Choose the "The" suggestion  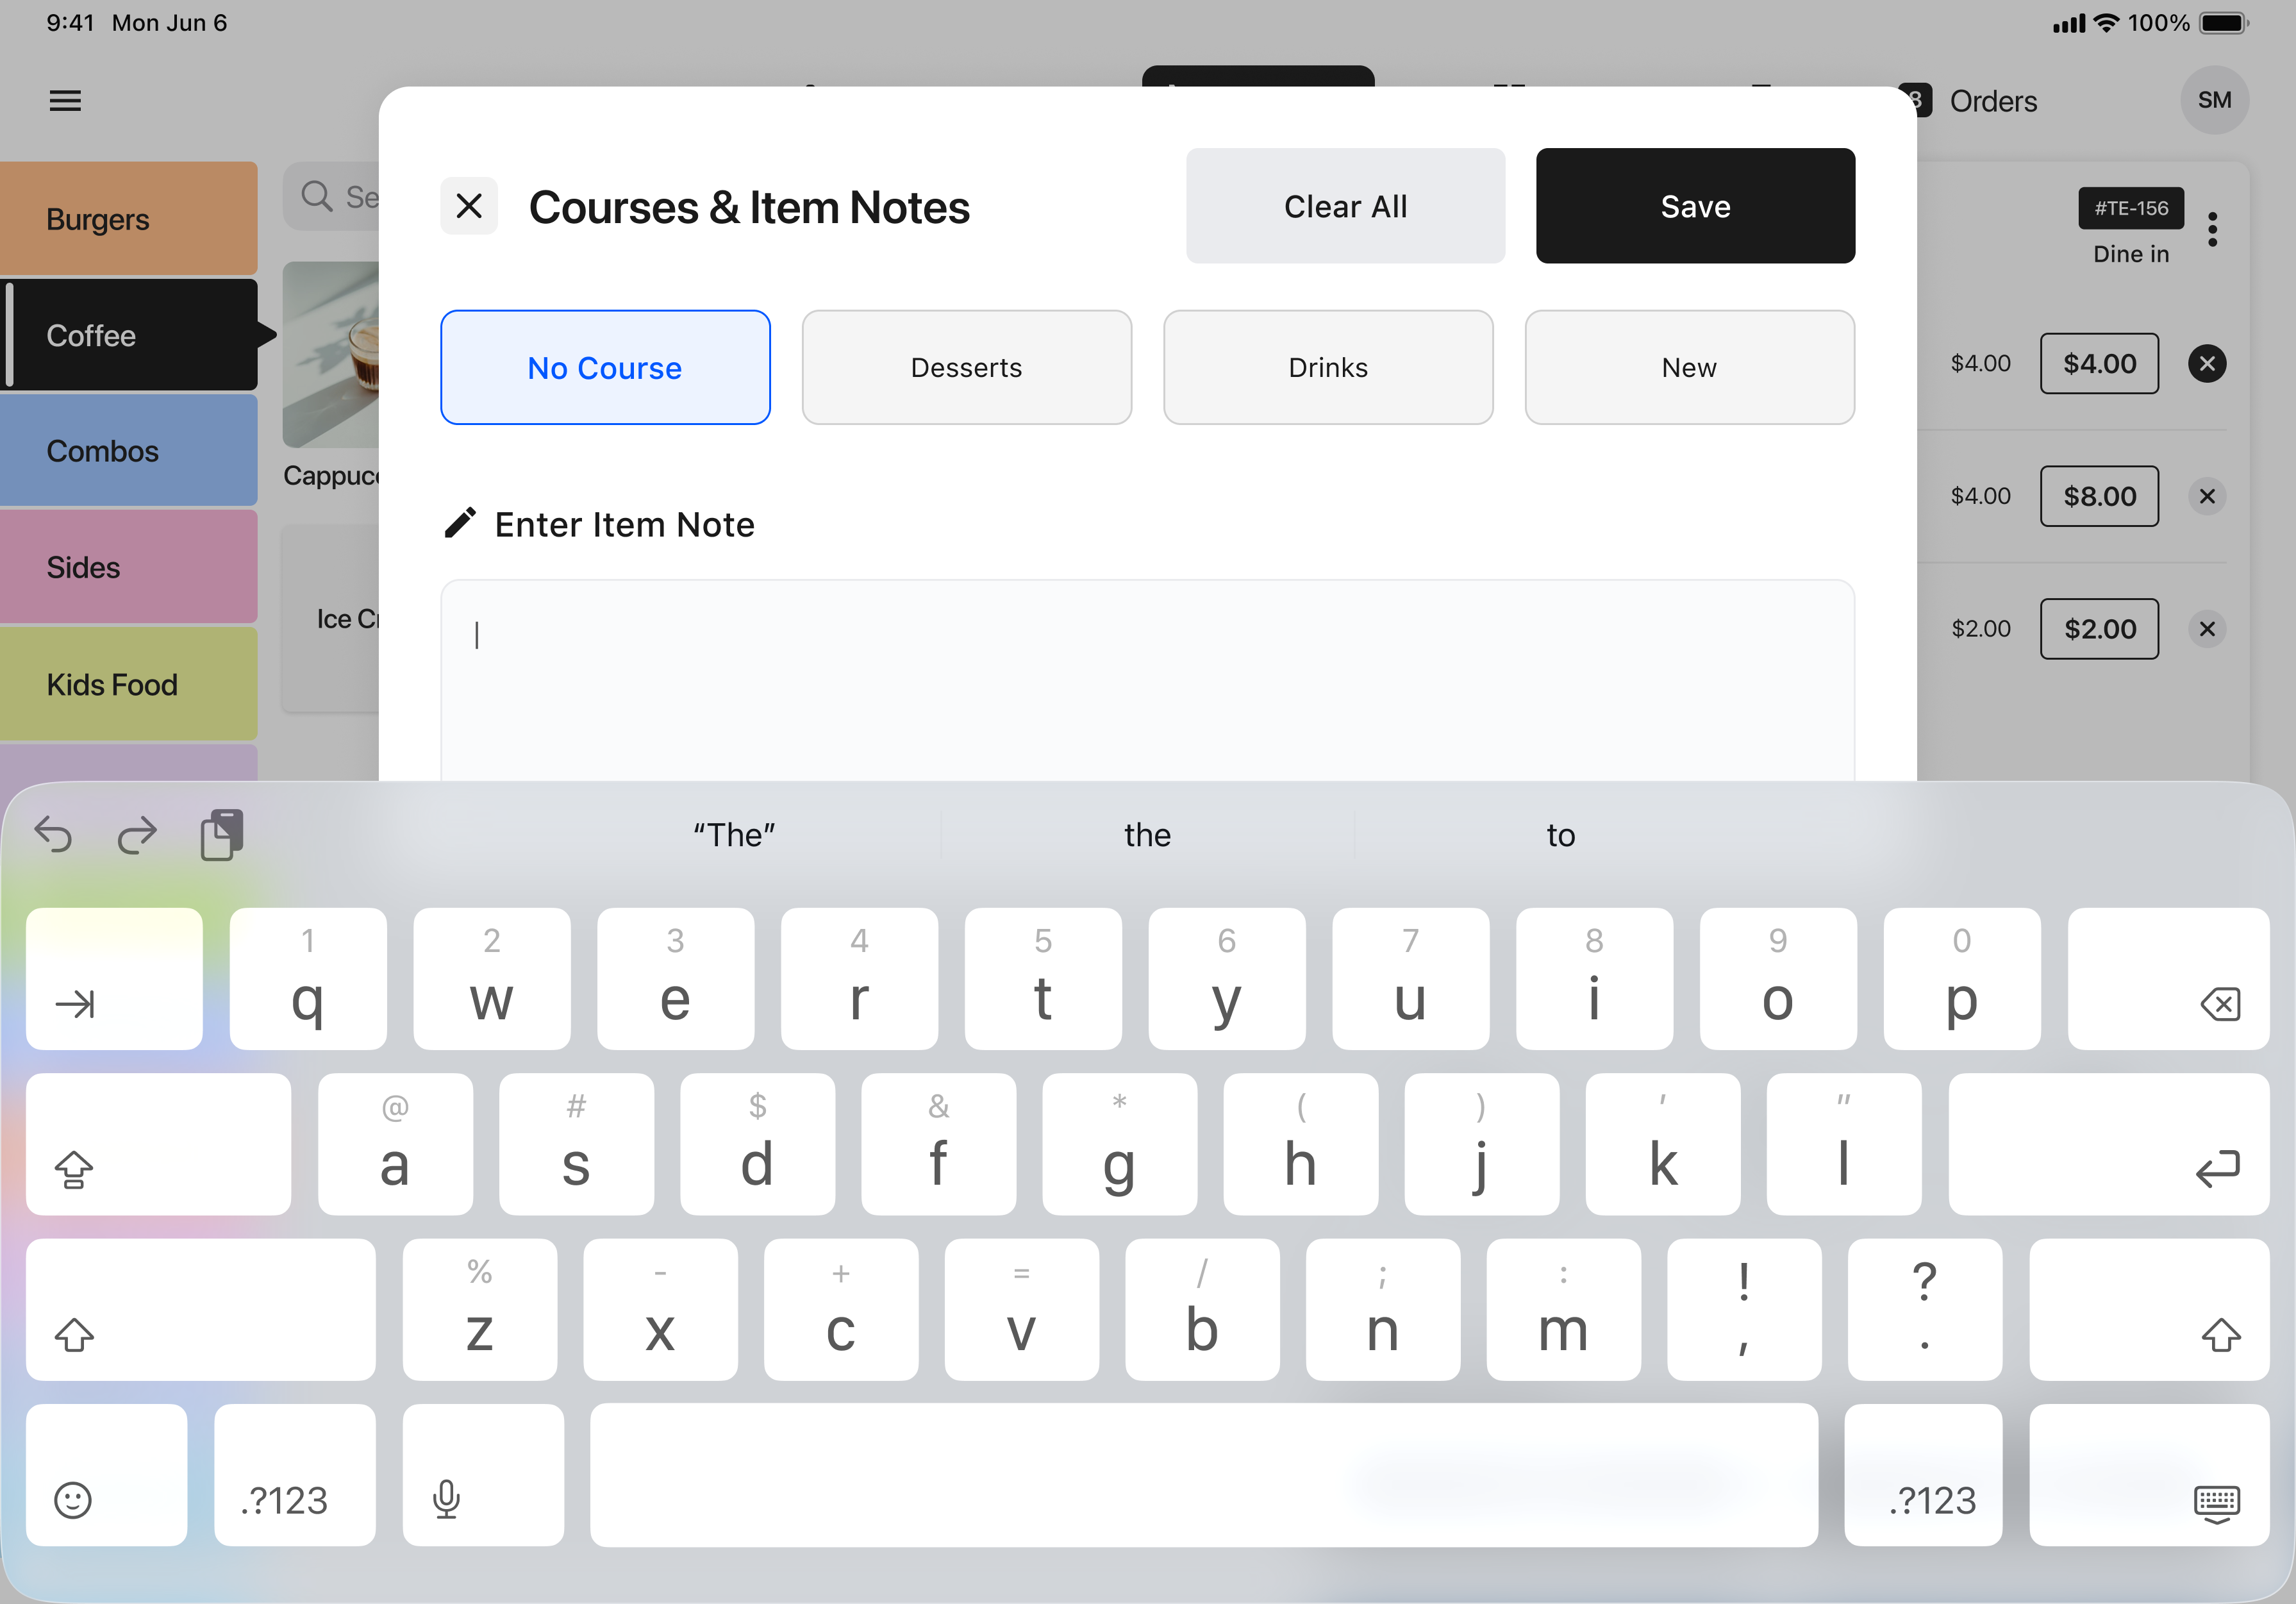click(x=734, y=835)
